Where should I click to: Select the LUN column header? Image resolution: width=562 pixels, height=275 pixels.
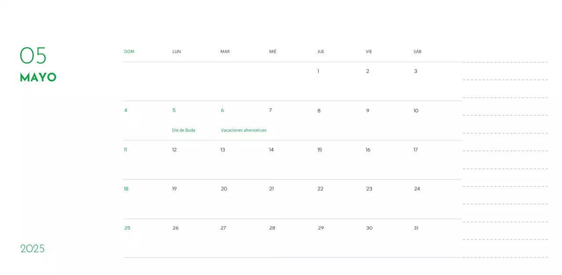(177, 51)
